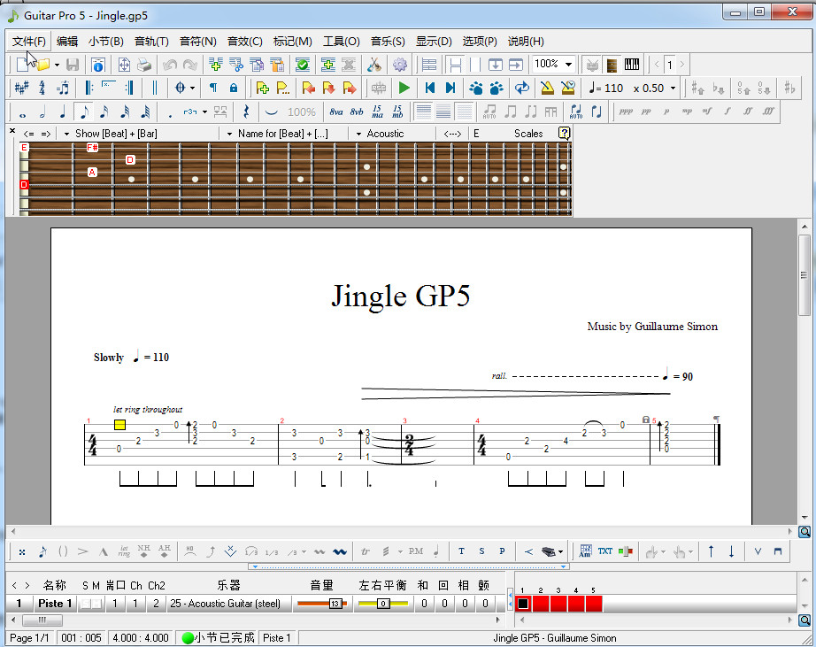Toggle the loop playback button

point(521,88)
